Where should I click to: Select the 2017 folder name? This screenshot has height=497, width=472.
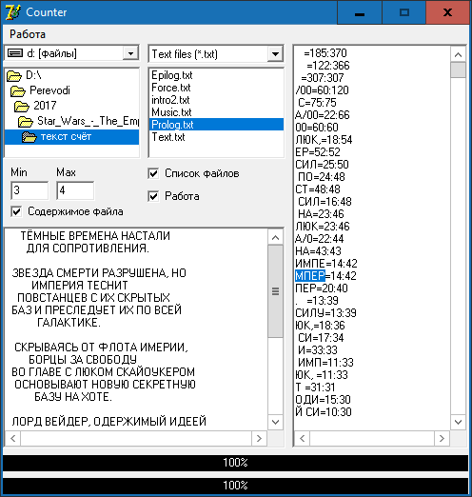45,106
